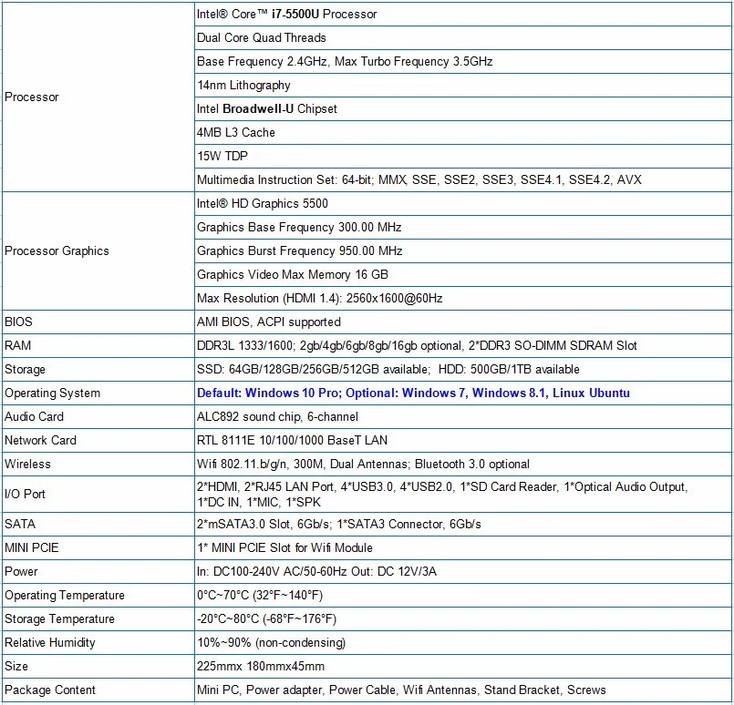
Task: Select 'Dual Core Quad Threads' cell
Action: tap(463, 38)
